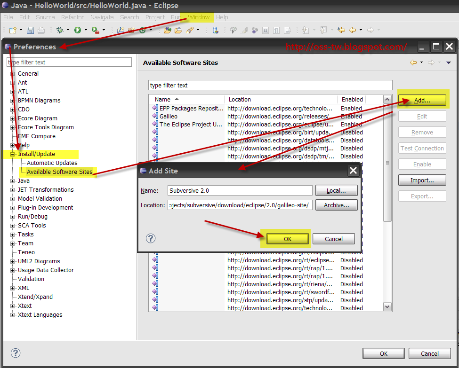Expand the General preferences node
This screenshot has width=459, height=368.
[x=12, y=74]
